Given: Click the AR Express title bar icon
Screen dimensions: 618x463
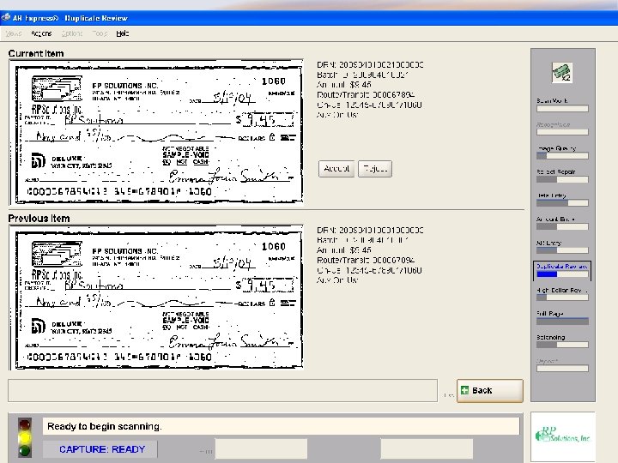Looking at the screenshot, I should (x=5, y=18).
